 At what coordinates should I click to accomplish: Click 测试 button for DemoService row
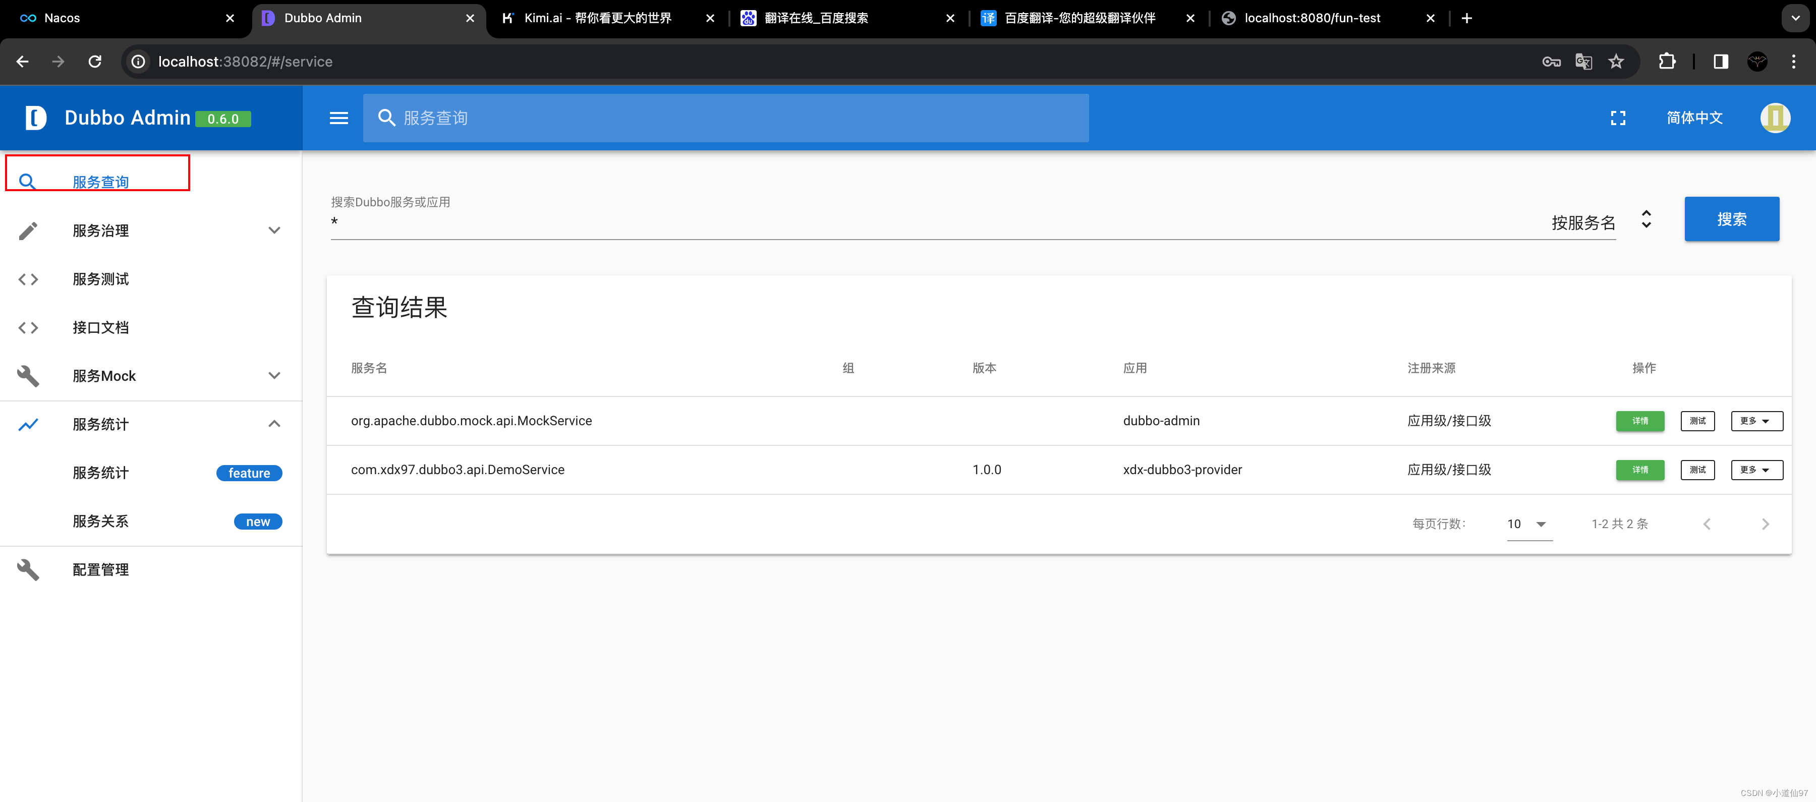(1697, 470)
